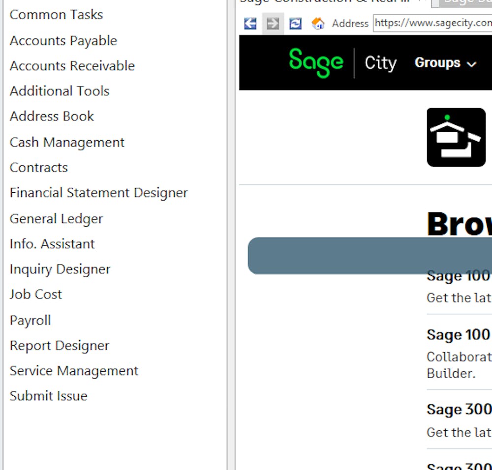Select Additional Tools entry
The height and width of the screenshot is (470, 492).
click(x=60, y=91)
